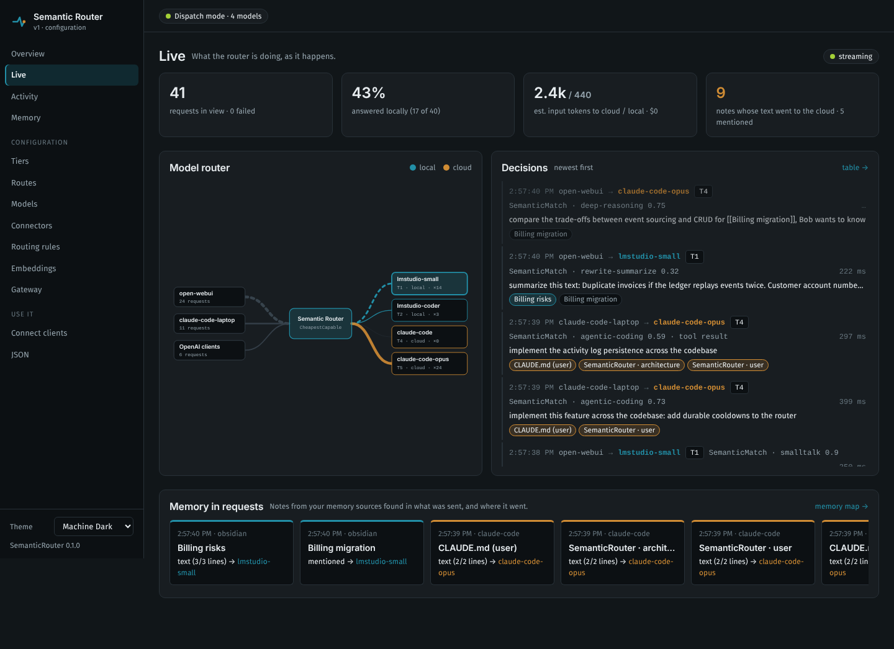
Task: Open the Tiers configuration
Action: [71, 161]
